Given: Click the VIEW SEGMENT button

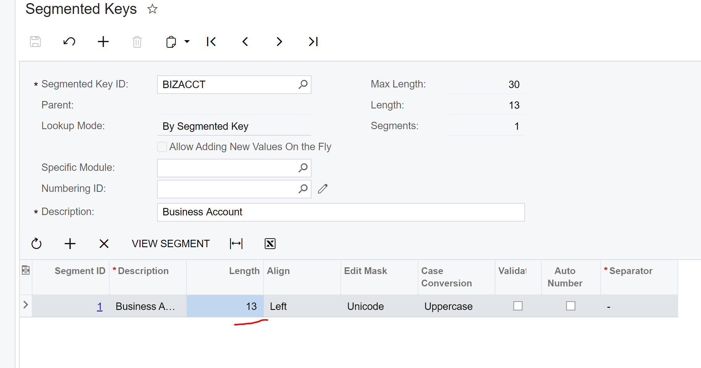Looking at the screenshot, I should 171,243.
